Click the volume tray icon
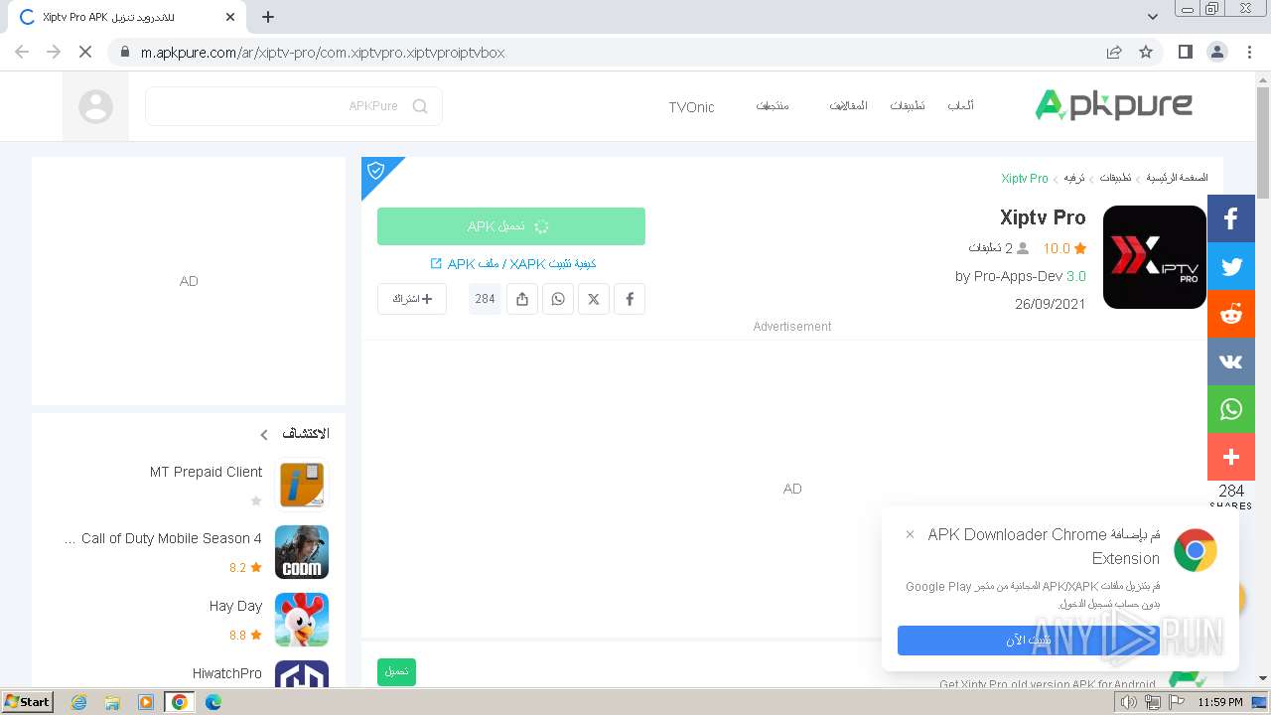 pos(1129,702)
